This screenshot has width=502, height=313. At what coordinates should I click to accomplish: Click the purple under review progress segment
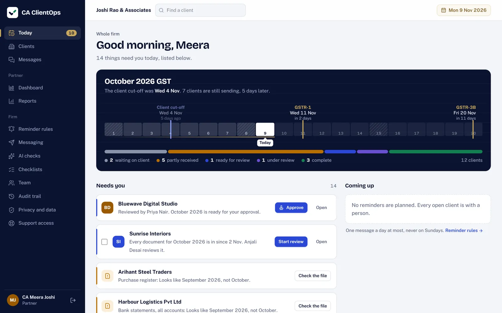click(372, 152)
